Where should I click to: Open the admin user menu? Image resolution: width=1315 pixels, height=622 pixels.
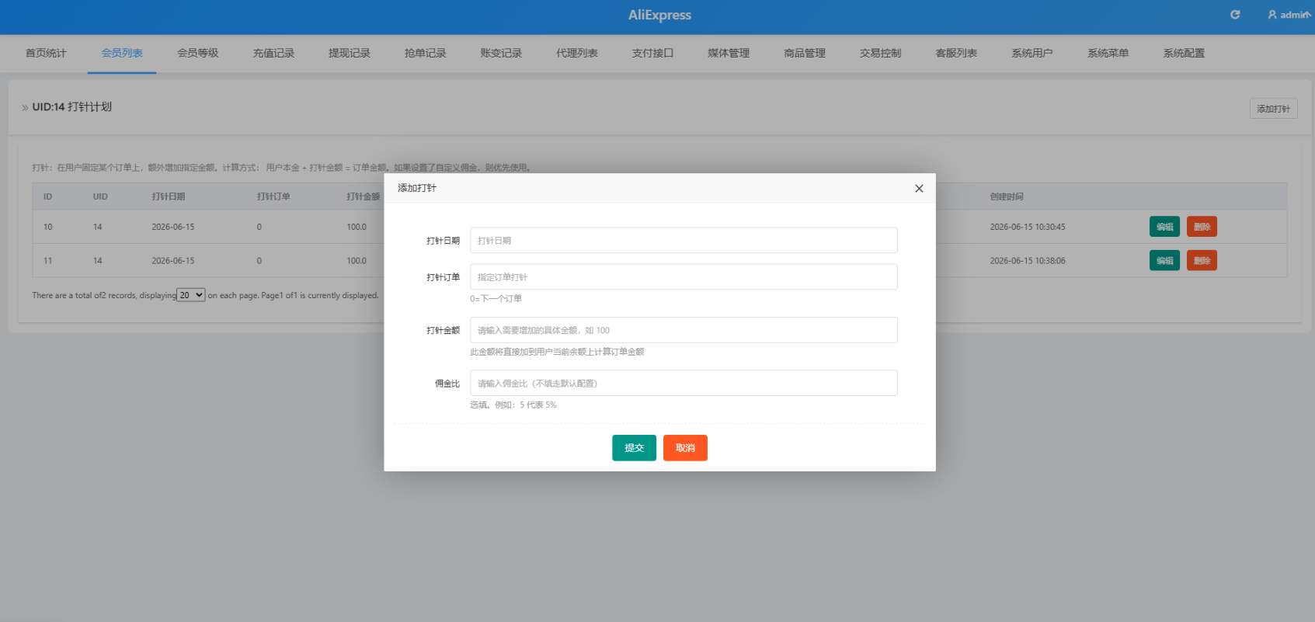coord(1289,15)
